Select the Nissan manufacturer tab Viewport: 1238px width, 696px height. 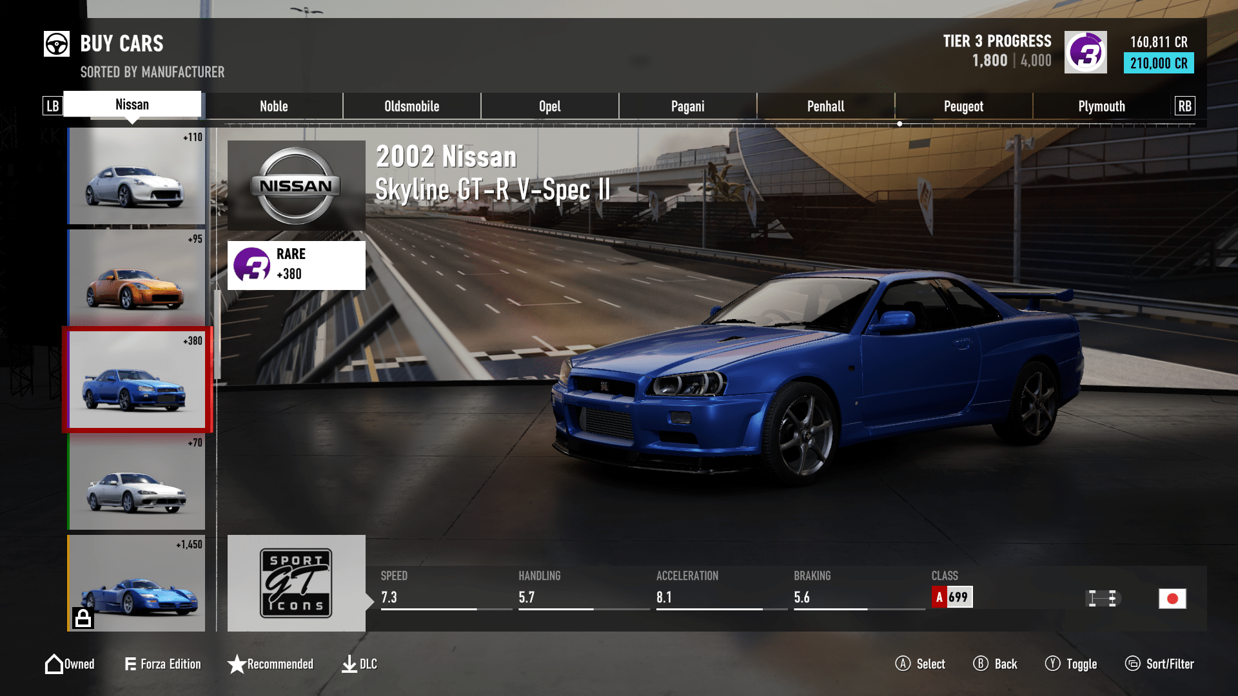tap(132, 104)
